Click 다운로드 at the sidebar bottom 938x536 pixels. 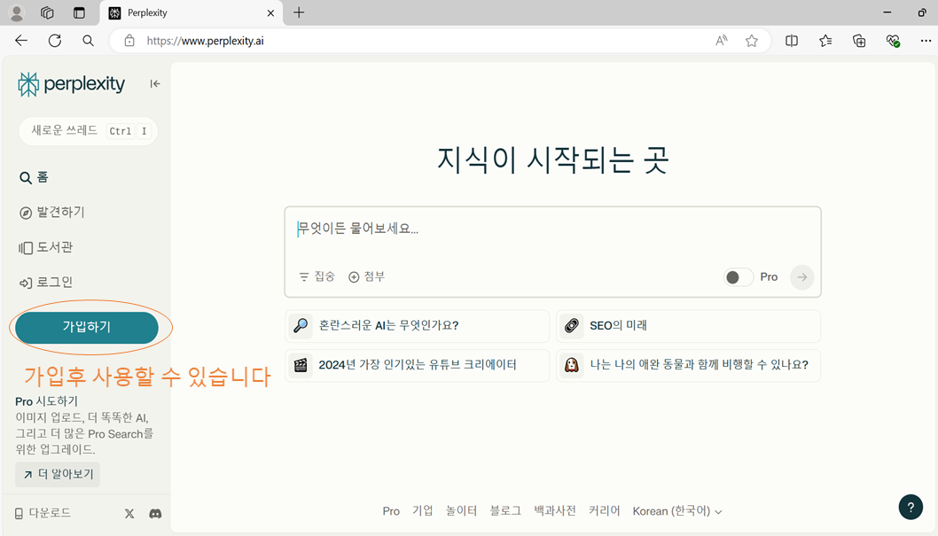43,513
